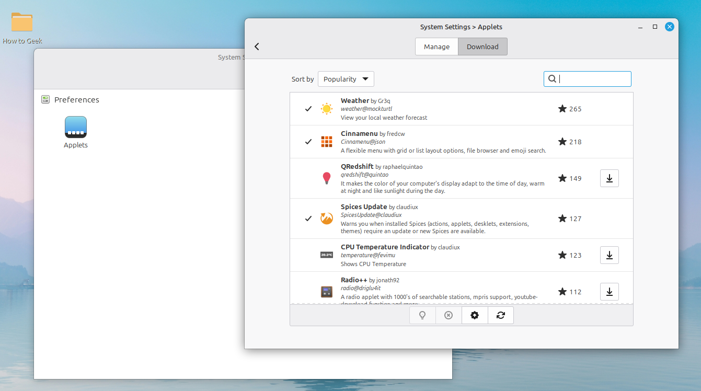Click the Cinnamenu orange grid icon

click(x=327, y=142)
